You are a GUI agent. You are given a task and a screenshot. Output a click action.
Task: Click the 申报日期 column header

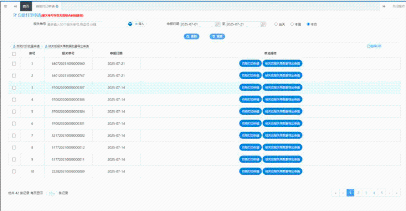pyautogui.click(x=116, y=53)
